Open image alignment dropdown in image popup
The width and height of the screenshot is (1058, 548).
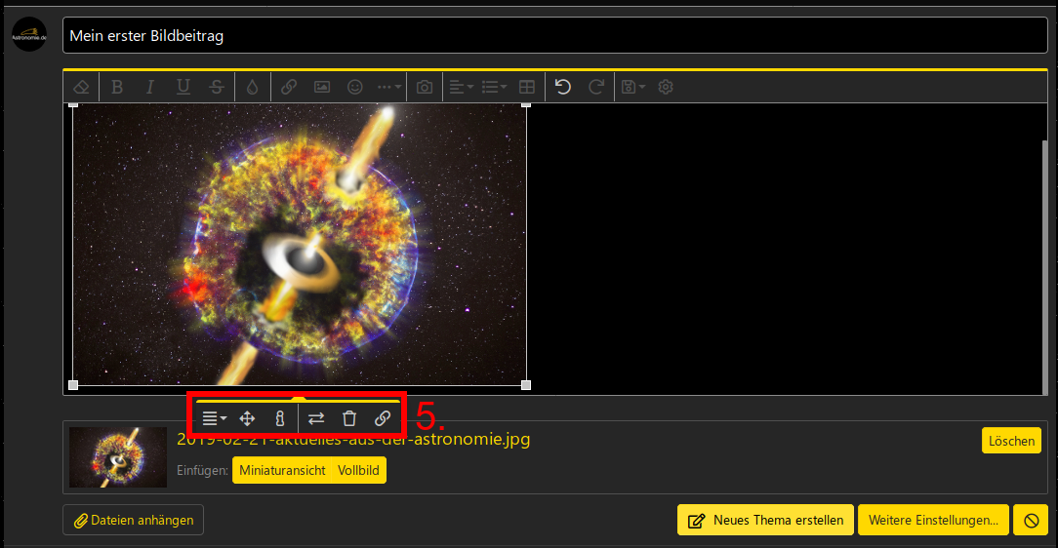click(x=215, y=418)
